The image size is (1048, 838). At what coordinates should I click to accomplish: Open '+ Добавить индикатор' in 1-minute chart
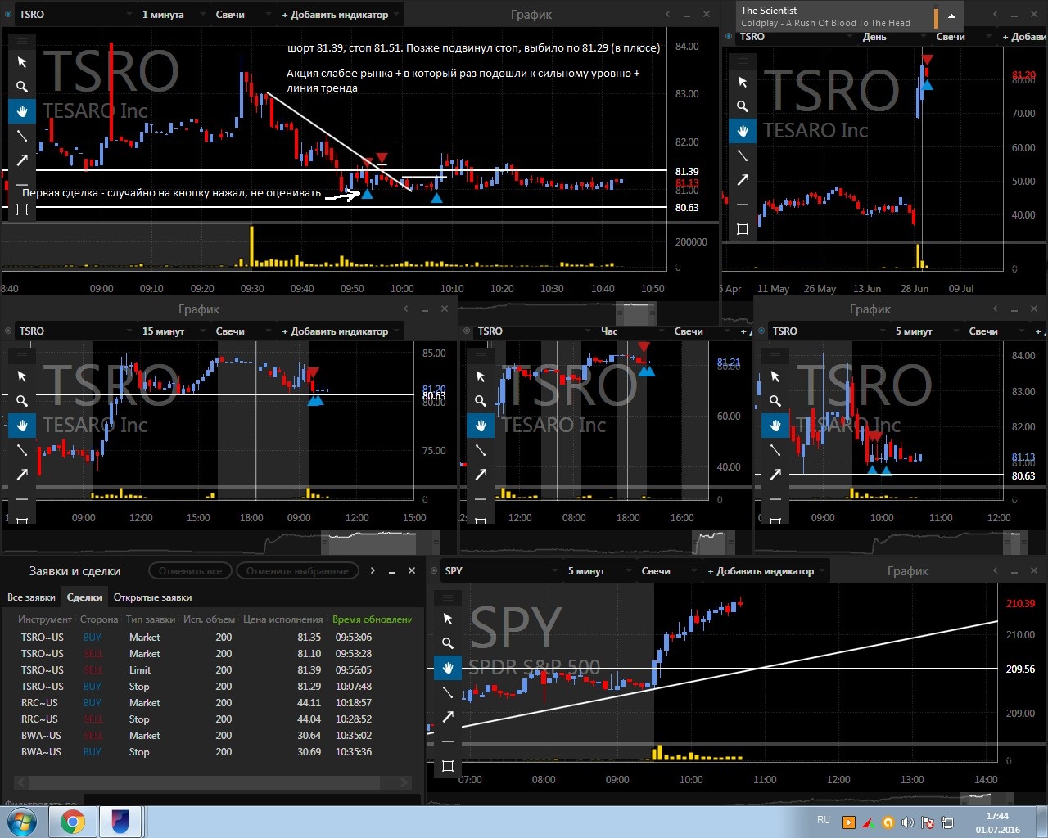click(x=341, y=15)
